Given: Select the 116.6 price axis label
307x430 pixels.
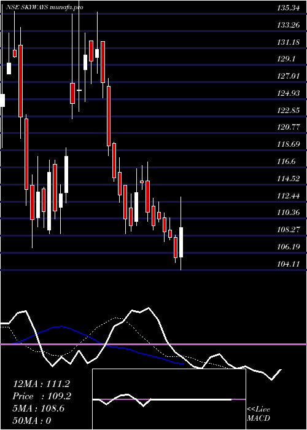Looking at the screenshot, I should 286,161.
